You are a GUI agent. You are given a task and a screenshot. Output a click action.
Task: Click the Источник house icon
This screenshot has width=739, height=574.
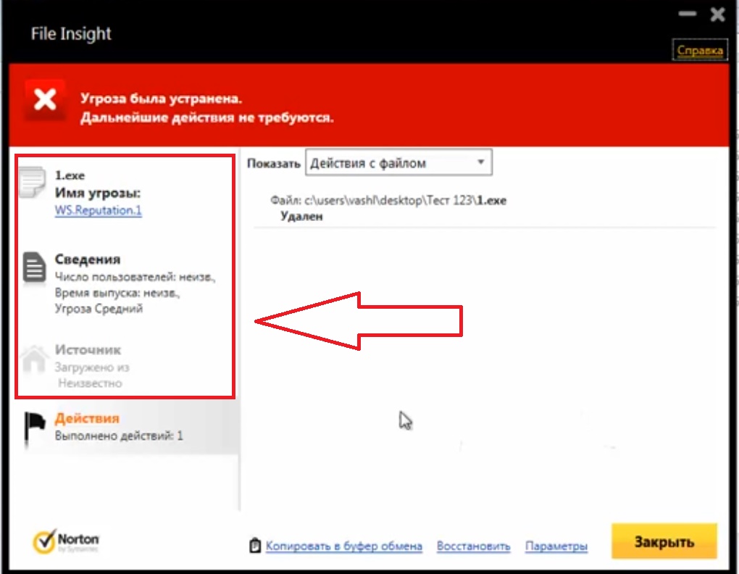(34, 359)
